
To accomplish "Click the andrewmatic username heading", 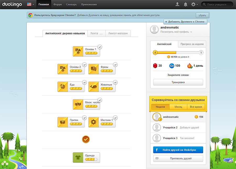I will [170, 27].
